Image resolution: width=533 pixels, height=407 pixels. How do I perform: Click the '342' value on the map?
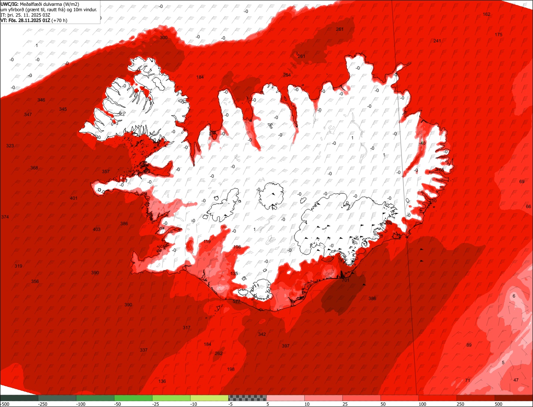click(262, 334)
